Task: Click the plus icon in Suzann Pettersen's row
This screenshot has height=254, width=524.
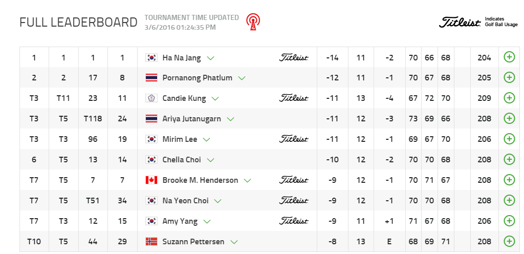Action: click(x=509, y=241)
